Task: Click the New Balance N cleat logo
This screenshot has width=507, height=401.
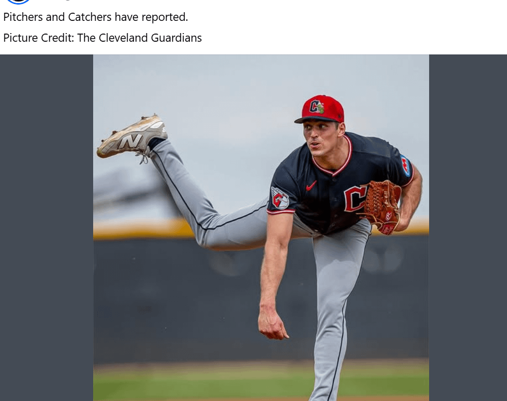Action: pyautogui.click(x=130, y=141)
